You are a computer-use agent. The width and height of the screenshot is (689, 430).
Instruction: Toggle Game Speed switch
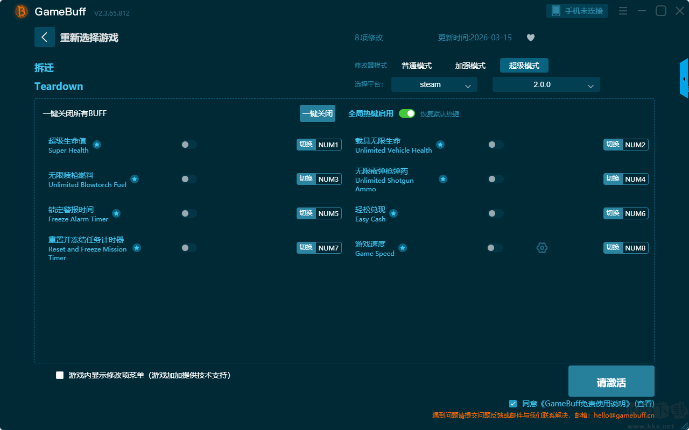click(x=495, y=248)
